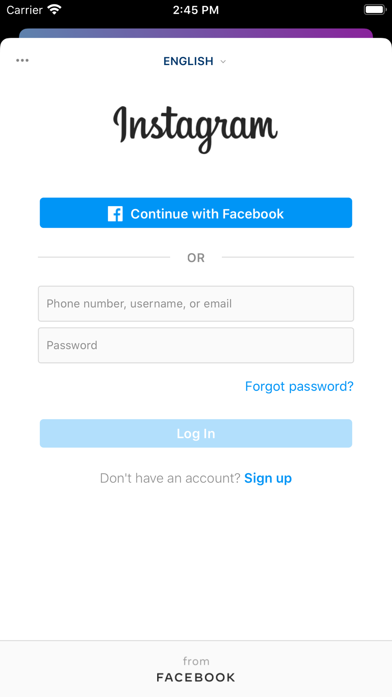392x697 pixels.
Task: Continue with Facebook login
Action: (196, 213)
